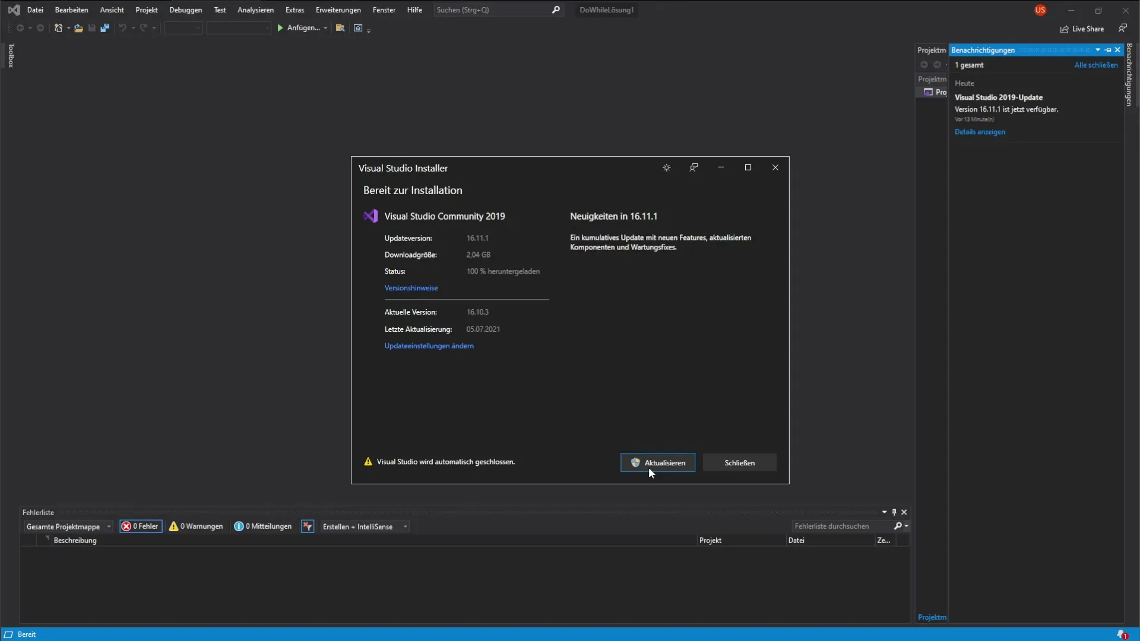Pin the Fehlerliste panel

tap(894, 512)
